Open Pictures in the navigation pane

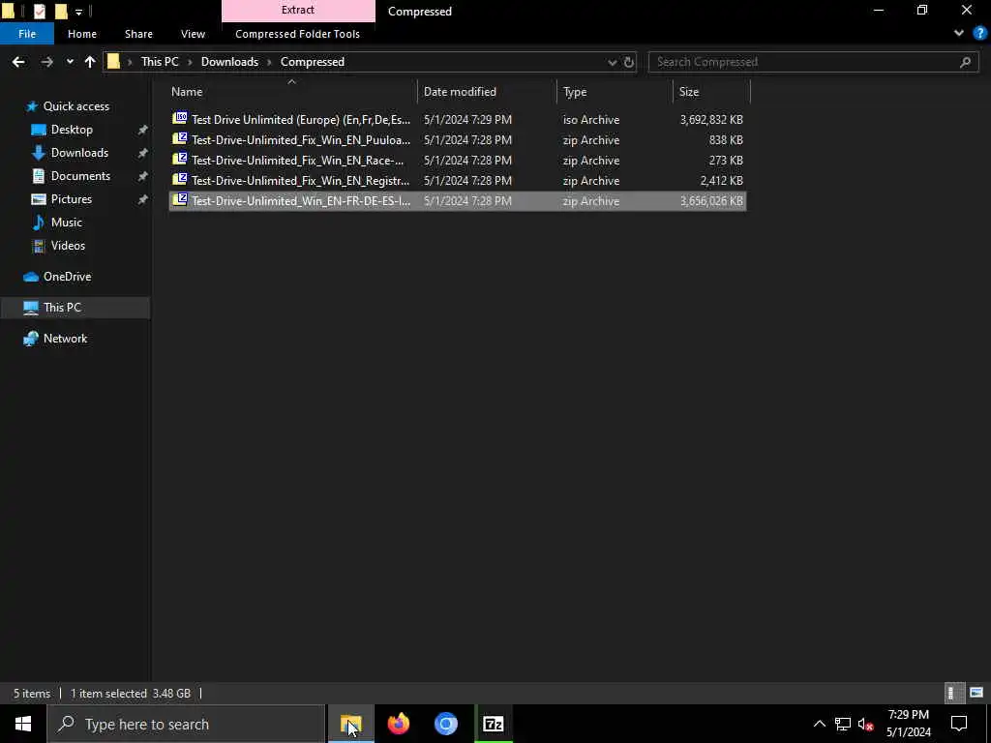pyautogui.click(x=71, y=199)
